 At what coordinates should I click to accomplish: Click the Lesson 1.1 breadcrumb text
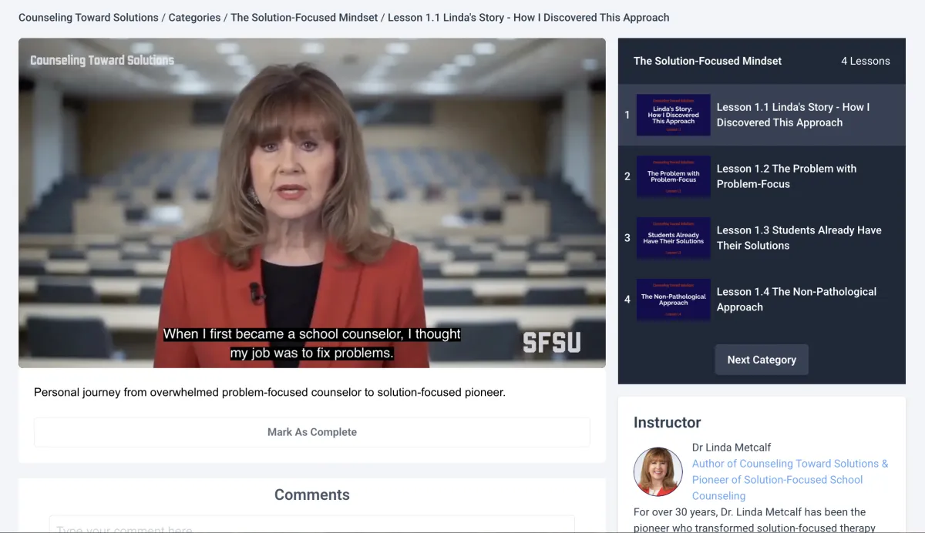click(x=528, y=17)
